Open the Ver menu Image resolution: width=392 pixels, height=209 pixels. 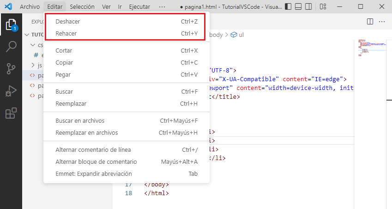point(106,7)
